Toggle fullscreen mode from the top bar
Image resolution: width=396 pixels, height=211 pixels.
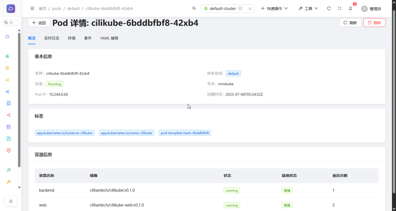point(340,8)
